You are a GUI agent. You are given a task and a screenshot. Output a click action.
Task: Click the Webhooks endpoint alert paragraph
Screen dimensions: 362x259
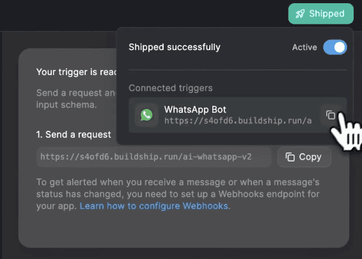pos(178,194)
